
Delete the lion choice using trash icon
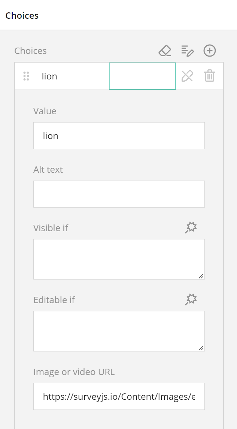point(209,76)
